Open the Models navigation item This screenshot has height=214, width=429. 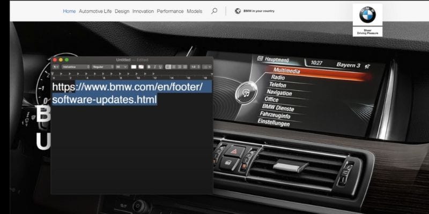(x=195, y=11)
